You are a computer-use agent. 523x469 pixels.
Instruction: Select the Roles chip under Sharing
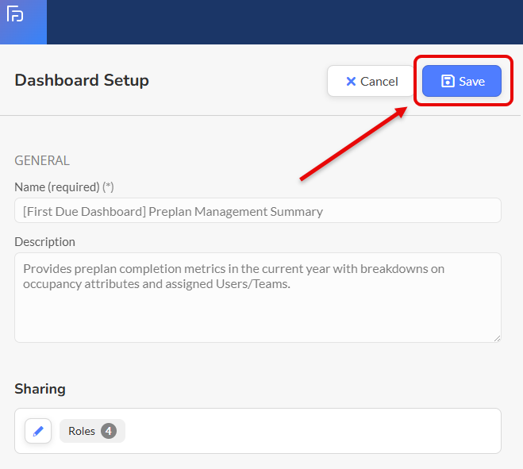[83, 431]
